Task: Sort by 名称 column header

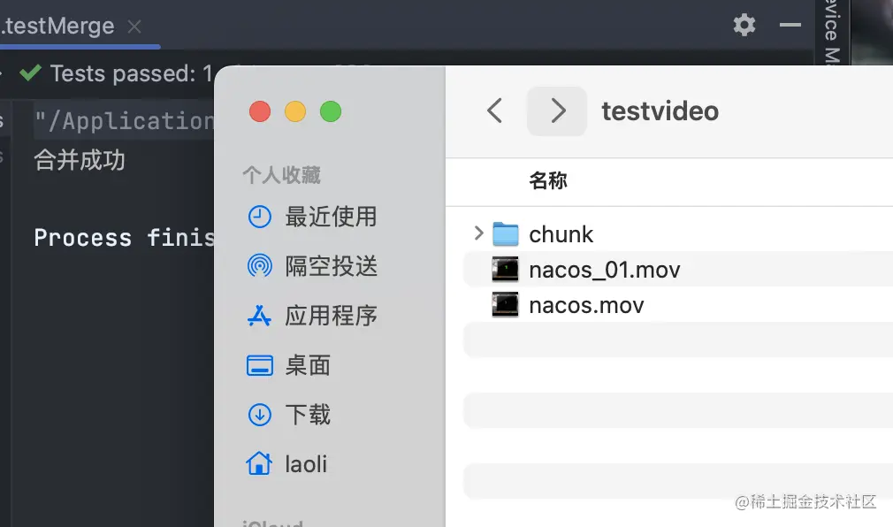Action: pos(548,181)
